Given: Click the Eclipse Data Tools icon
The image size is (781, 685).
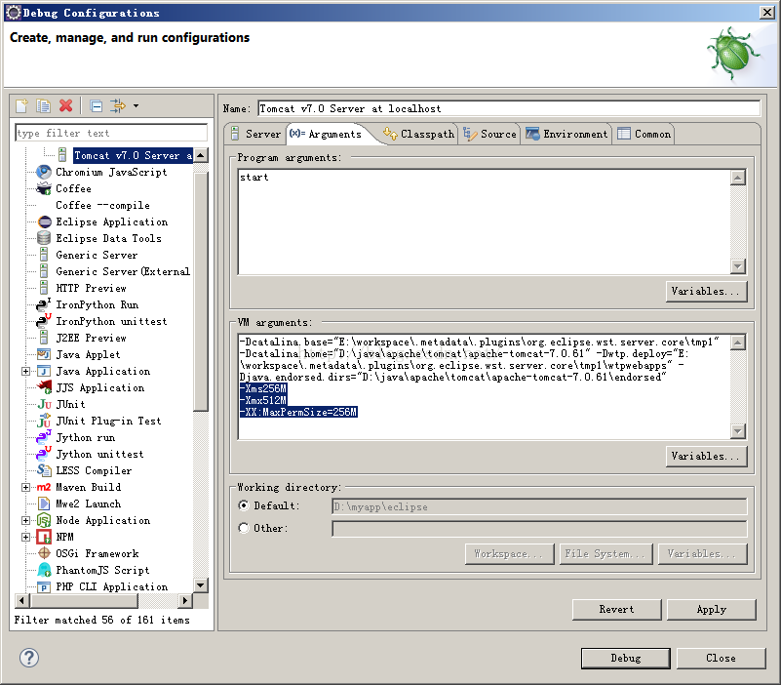Looking at the screenshot, I should pyautogui.click(x=44, y=238).
